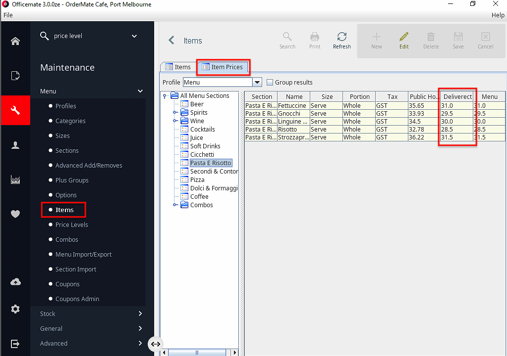Click the tree horizontal scrollbar thumb

coord(197,353)
